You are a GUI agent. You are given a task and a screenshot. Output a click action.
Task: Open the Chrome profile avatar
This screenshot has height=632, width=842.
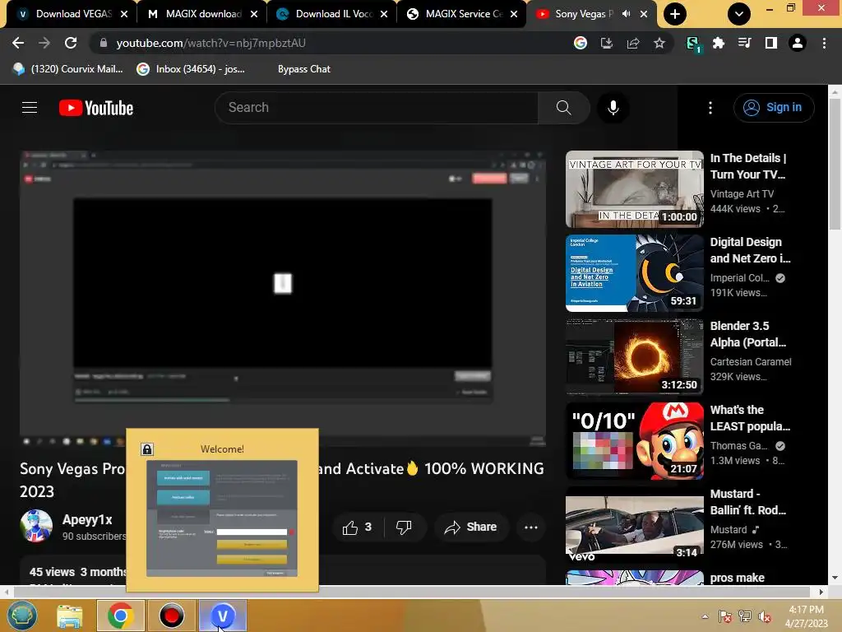point(798,43)
